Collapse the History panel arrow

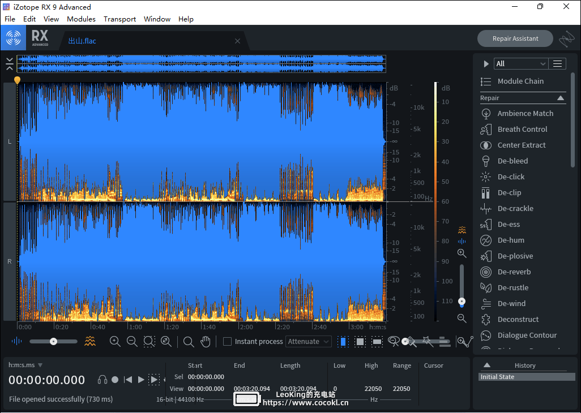[487, 365]
